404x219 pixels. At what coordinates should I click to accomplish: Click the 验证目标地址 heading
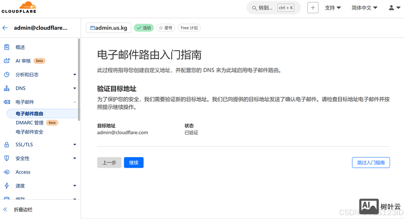tap(117, 89)
